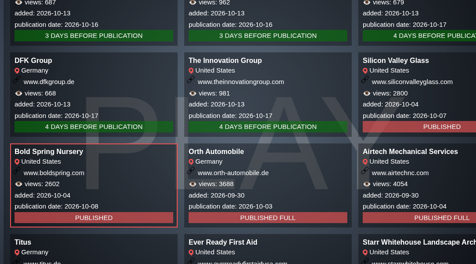Click the link icon beside www.orth-automobile.de
This screenshot has height=264, width=476.
[x=191, y=171]
